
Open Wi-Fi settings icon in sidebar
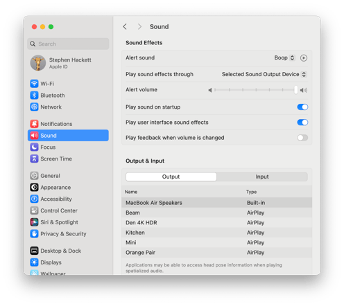coord(34,84)
